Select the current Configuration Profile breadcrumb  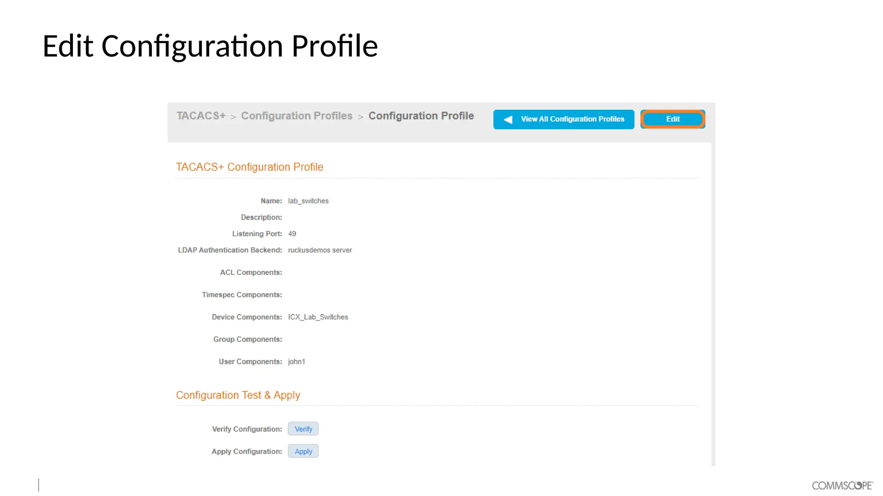click(x=421, y=116)
